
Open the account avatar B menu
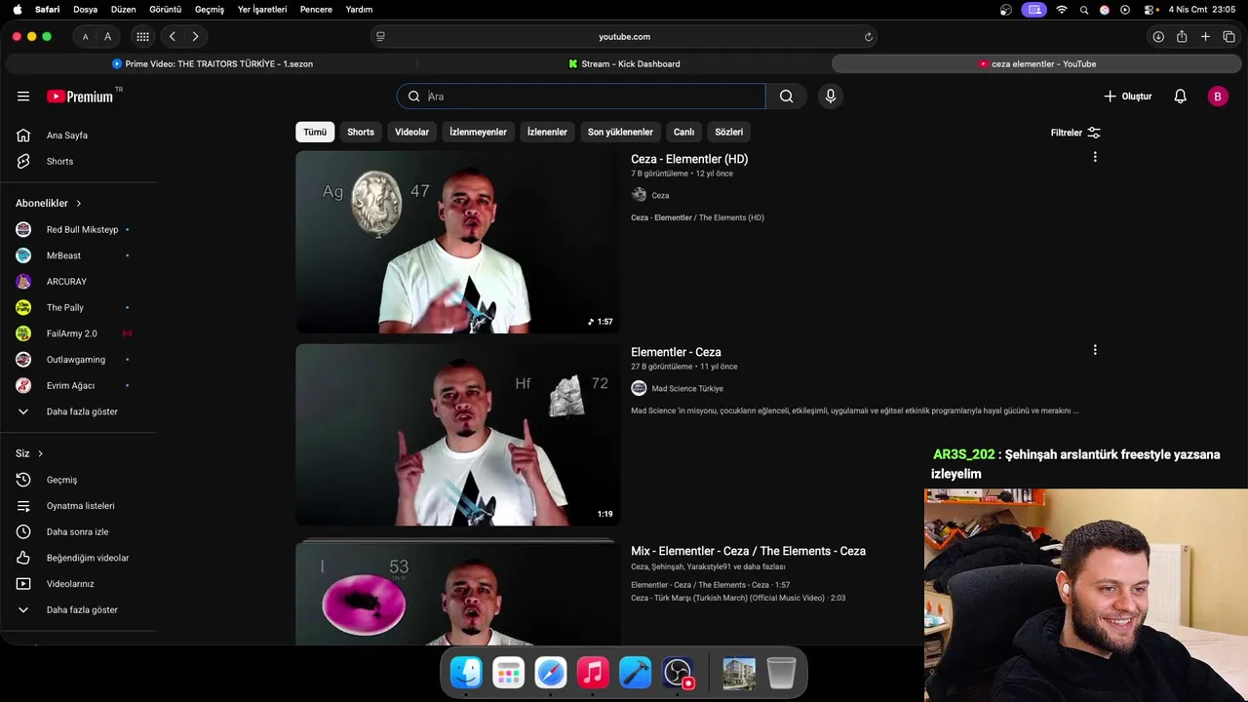coord(1217,97)
